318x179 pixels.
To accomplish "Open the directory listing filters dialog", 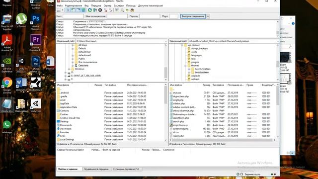I will tap(117, 10).
